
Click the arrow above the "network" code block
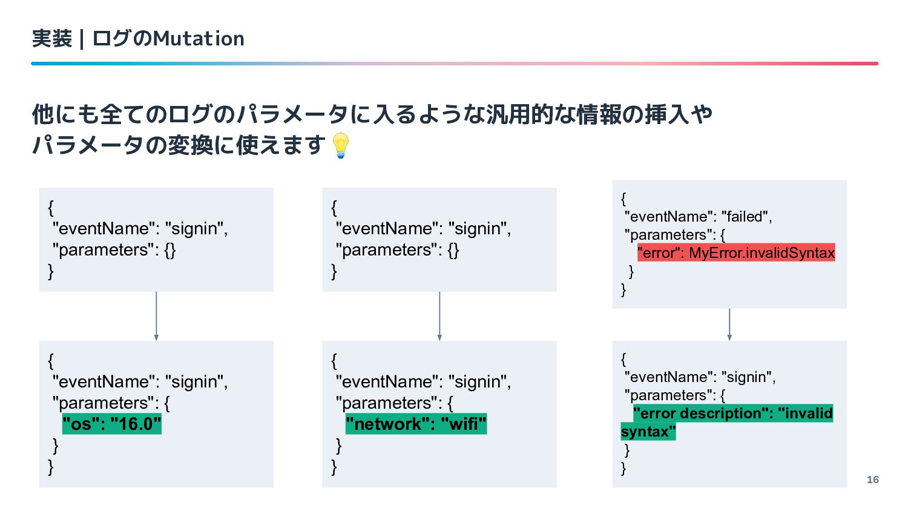439,316
